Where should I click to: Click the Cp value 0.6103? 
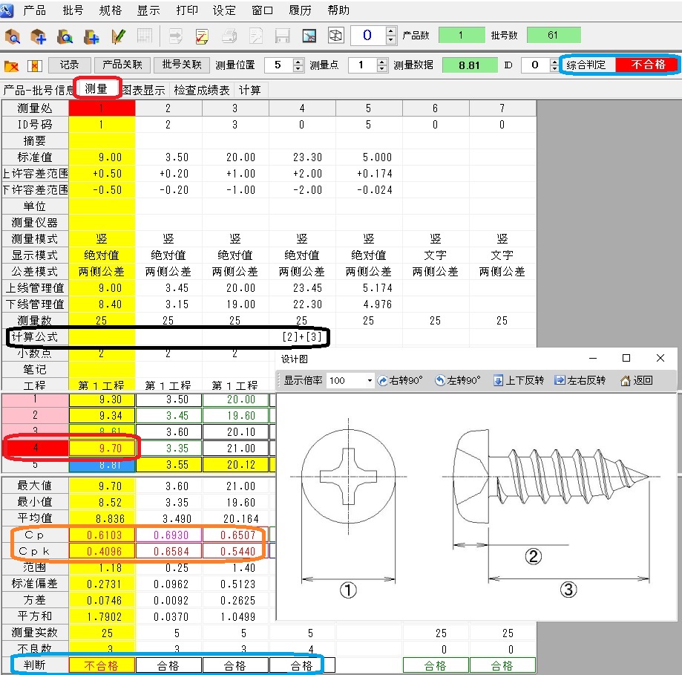tap(102, 535)
